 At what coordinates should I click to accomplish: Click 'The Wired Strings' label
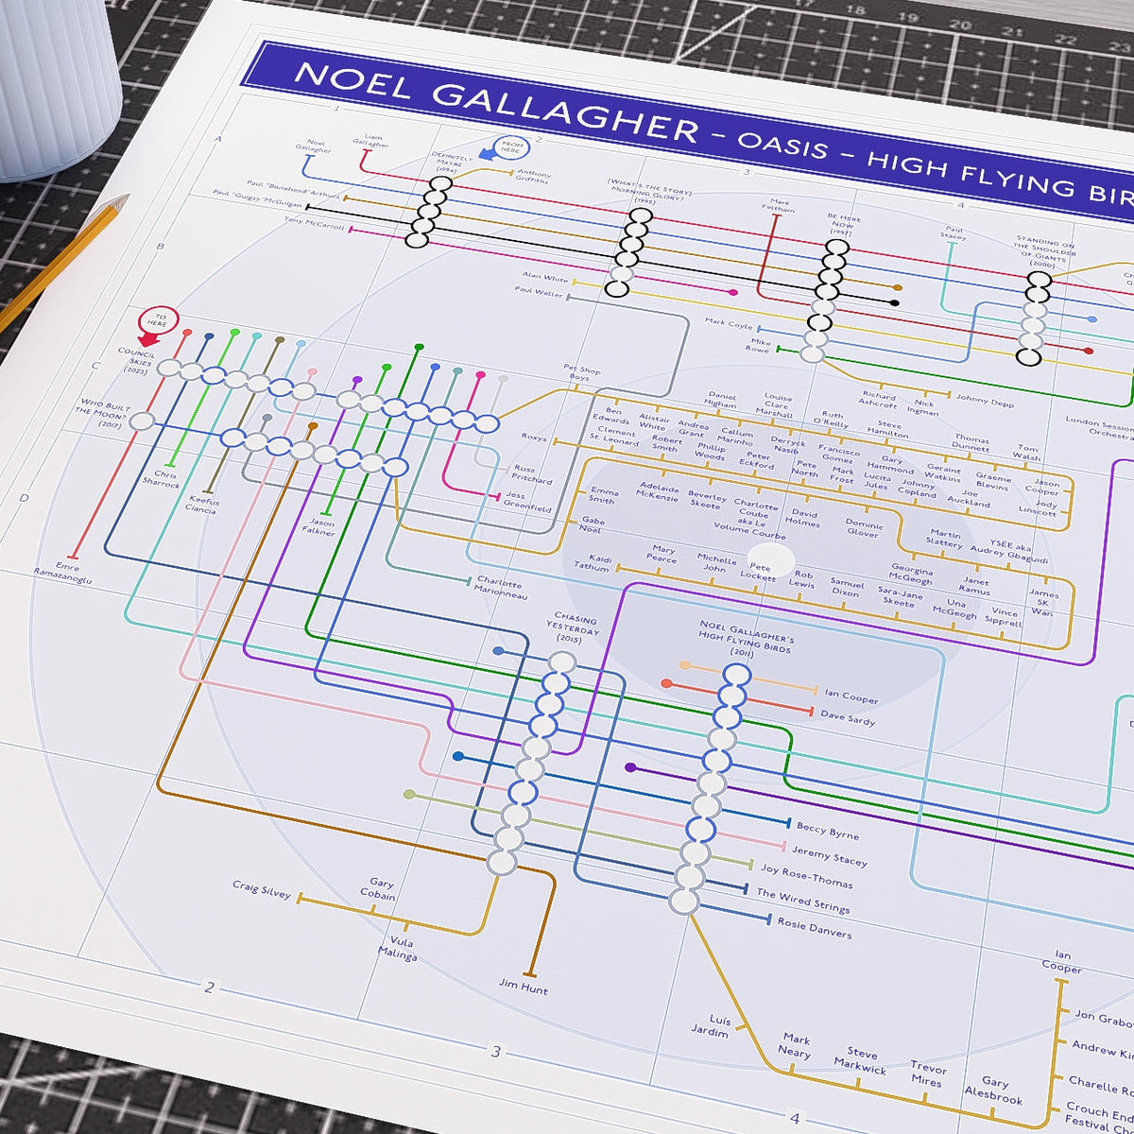(802, 901)
